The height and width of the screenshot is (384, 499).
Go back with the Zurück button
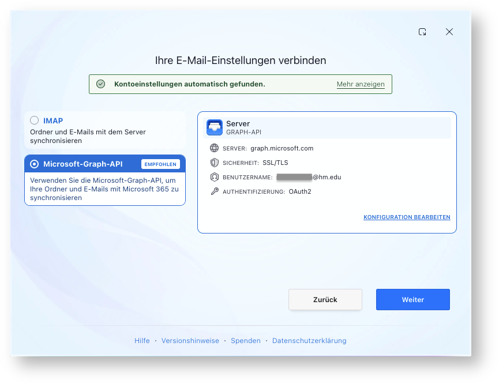[x=325, y=299]
